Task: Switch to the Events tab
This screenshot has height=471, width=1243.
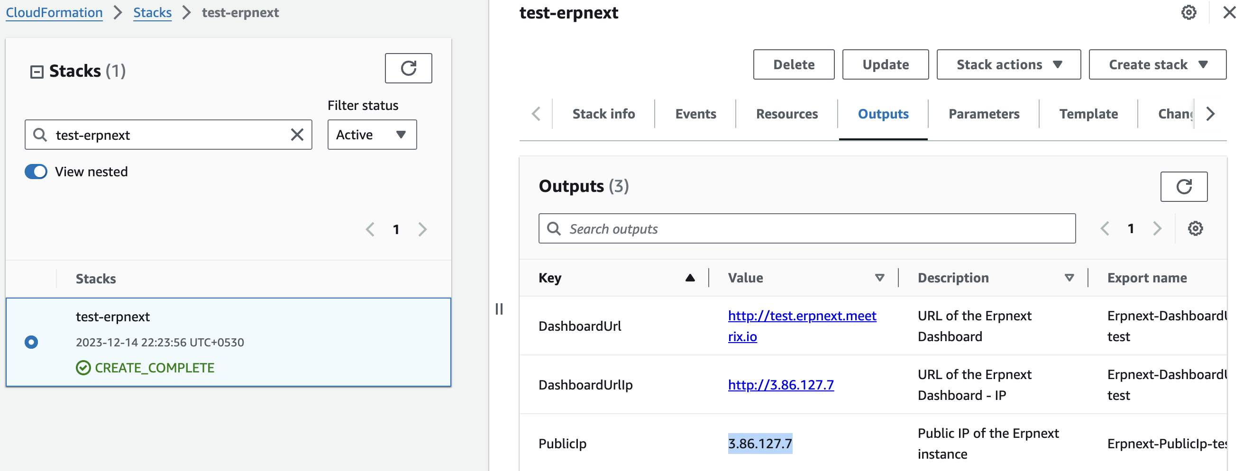Action: tap(695, 114)
